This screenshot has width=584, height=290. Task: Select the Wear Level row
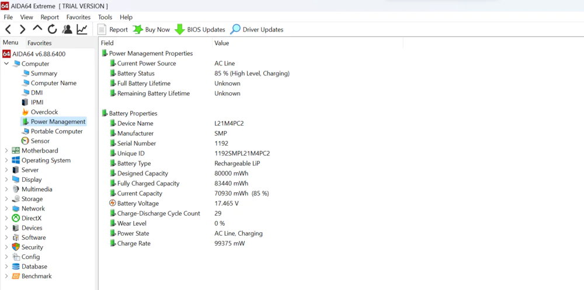click(167, 223)
